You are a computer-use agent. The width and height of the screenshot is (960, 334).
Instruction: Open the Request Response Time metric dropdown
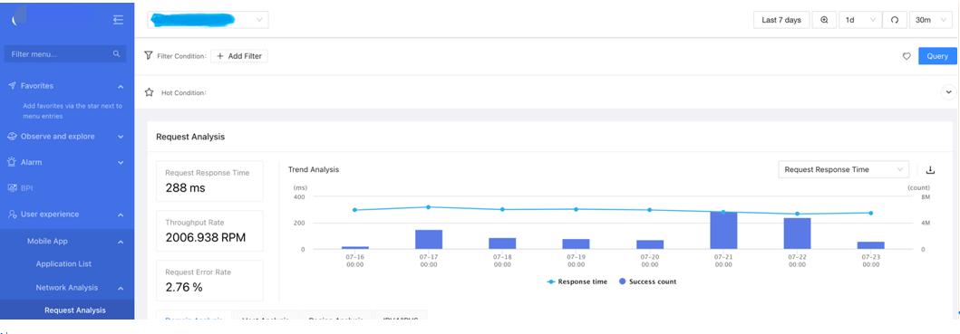point(843,169)
